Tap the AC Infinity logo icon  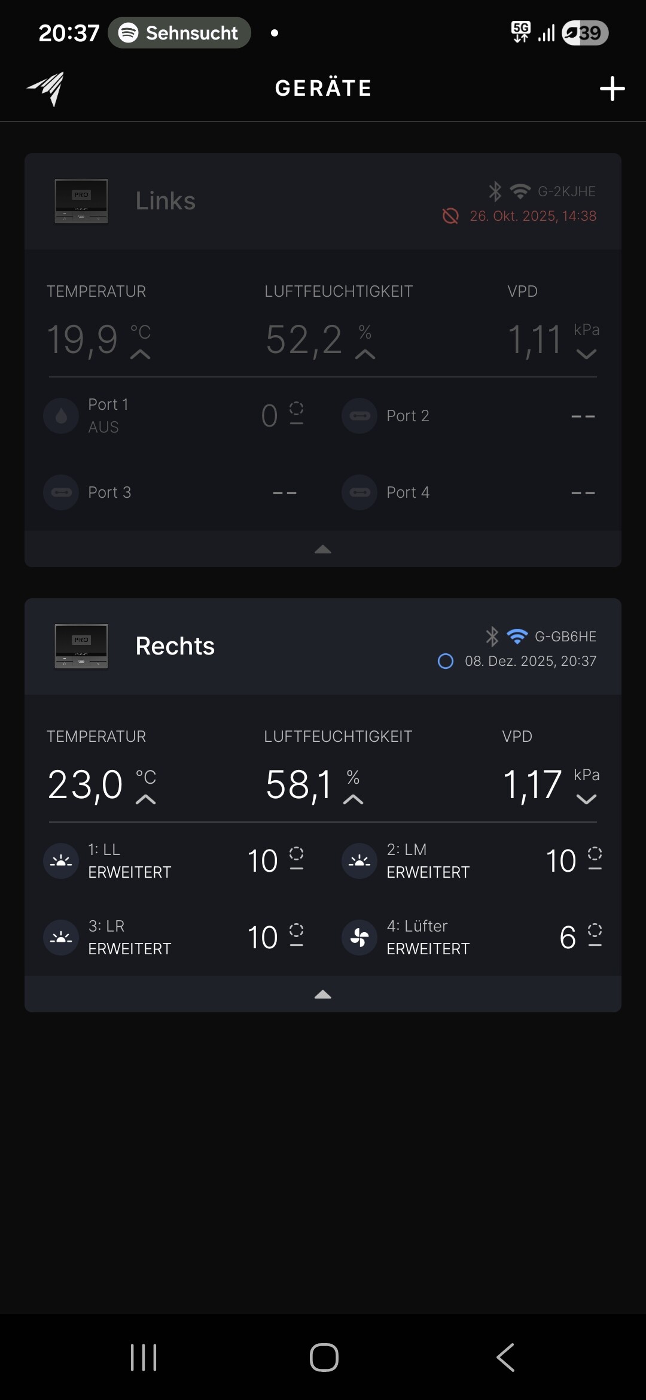46,89
